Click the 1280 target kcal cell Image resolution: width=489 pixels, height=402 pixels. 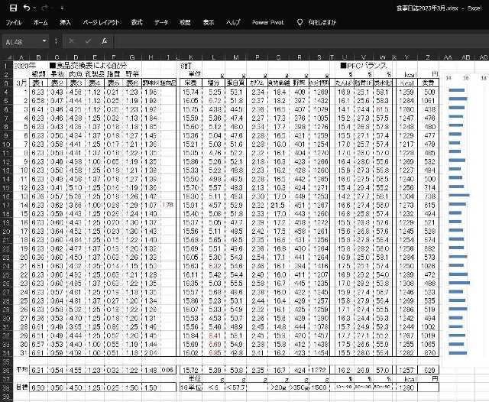406,387
